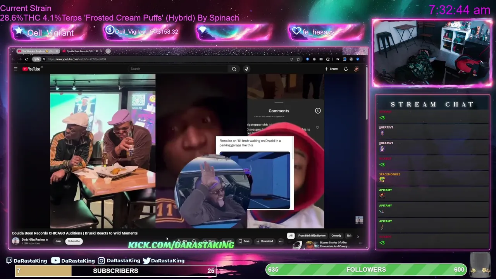Click the VPN badge in the address bar
This screenshot has width=496, height=279.
(36, 59)
